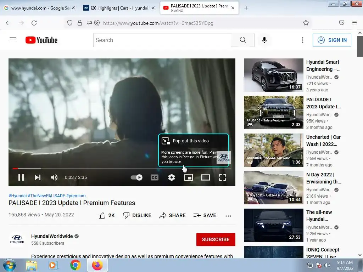Screen dimensions: 363x272
Task: Enter full screen mode
Action: pyautogui.click(x=223, y=177)
